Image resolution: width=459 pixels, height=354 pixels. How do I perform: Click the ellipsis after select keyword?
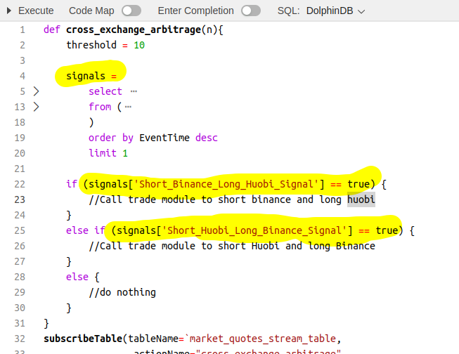134,91
